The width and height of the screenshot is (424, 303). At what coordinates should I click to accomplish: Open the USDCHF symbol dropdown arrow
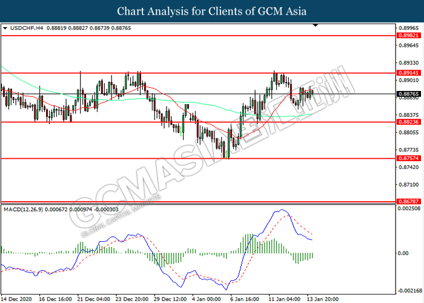tap(5, 28)
